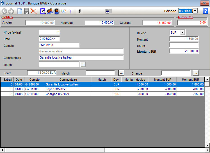Open the open-book icon in toolbar
210x153 pixels.
coord(63,11)
